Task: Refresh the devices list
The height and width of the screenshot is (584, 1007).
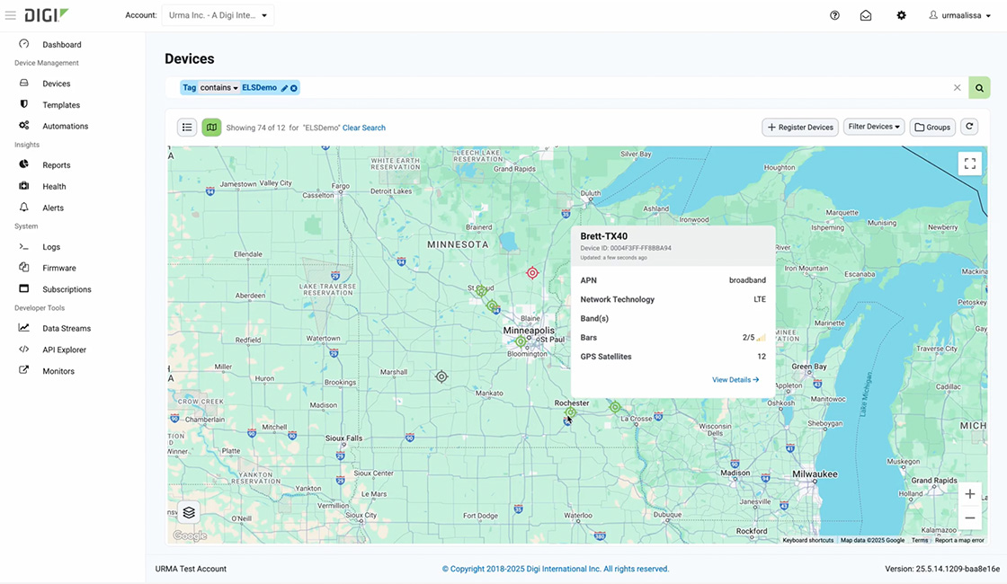Action: click(969, 127)
